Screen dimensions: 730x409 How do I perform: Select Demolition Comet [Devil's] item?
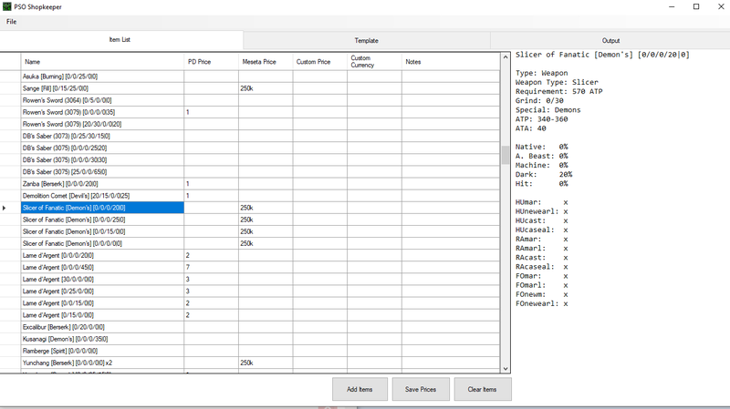coord(102,196)
